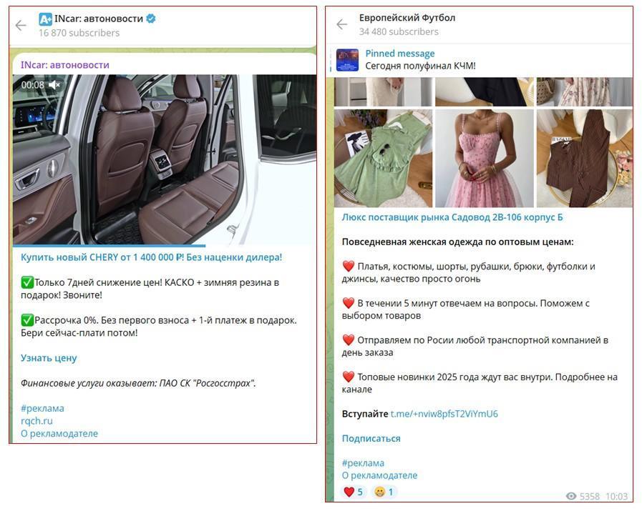Open the rqch.ru link

click(x=37, y=421)
